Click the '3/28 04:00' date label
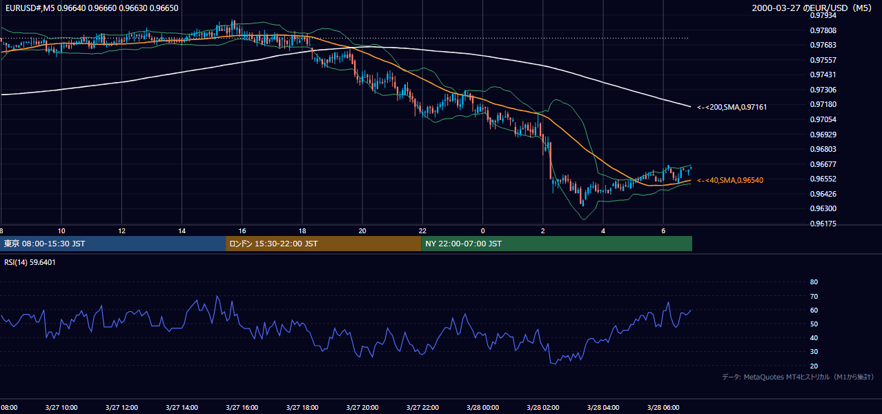This screenshot has height=414, width=882. click(603, 407)
